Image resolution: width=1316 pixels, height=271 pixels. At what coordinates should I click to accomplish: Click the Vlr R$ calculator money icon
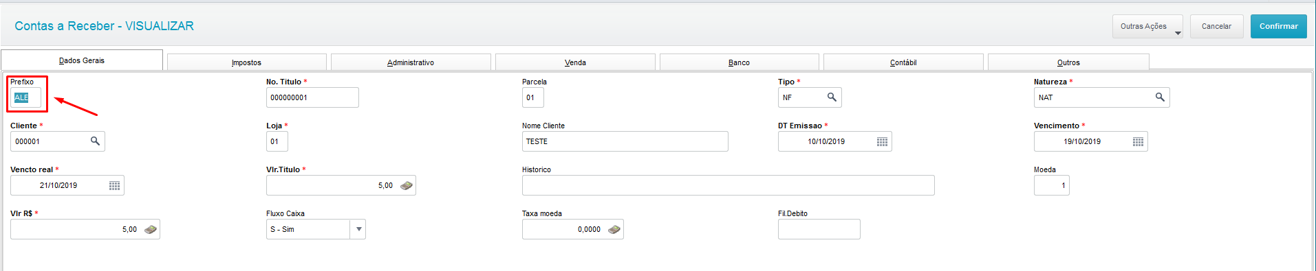tap(151, 229)
